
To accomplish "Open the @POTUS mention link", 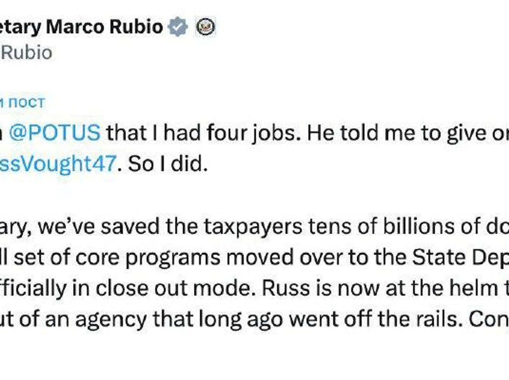I will click(x=55, y=133).
